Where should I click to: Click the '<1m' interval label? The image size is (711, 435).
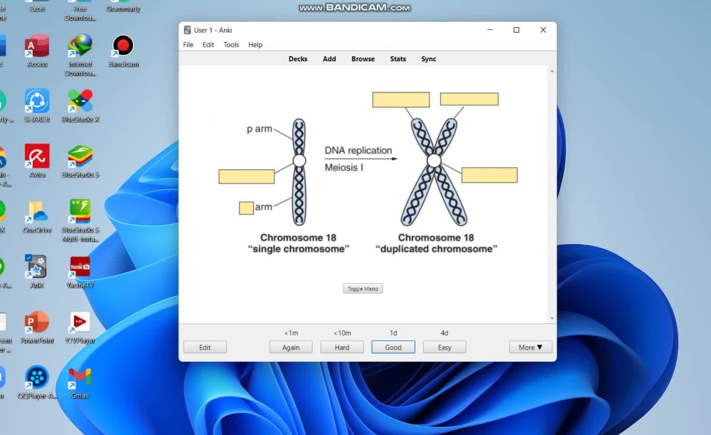tap(291, 333)
